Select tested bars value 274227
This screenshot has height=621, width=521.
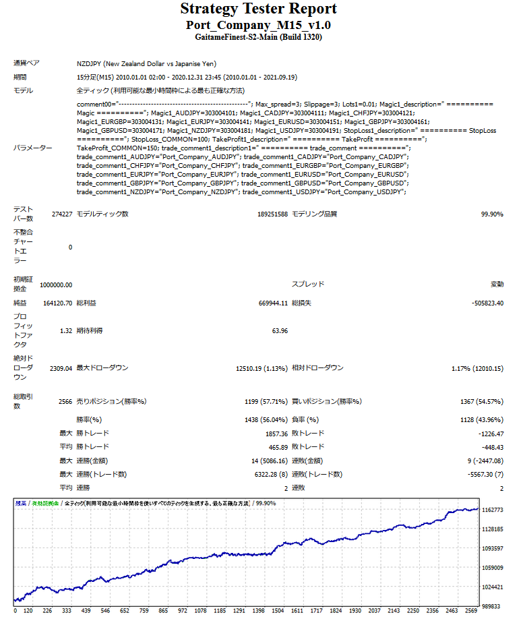62,214
